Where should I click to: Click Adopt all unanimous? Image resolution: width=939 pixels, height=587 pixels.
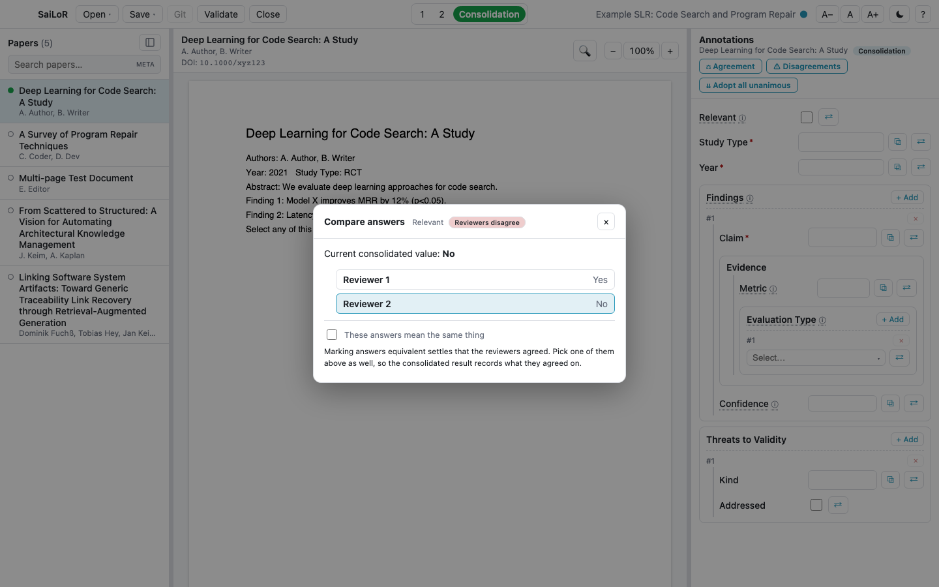pos(748,85)
